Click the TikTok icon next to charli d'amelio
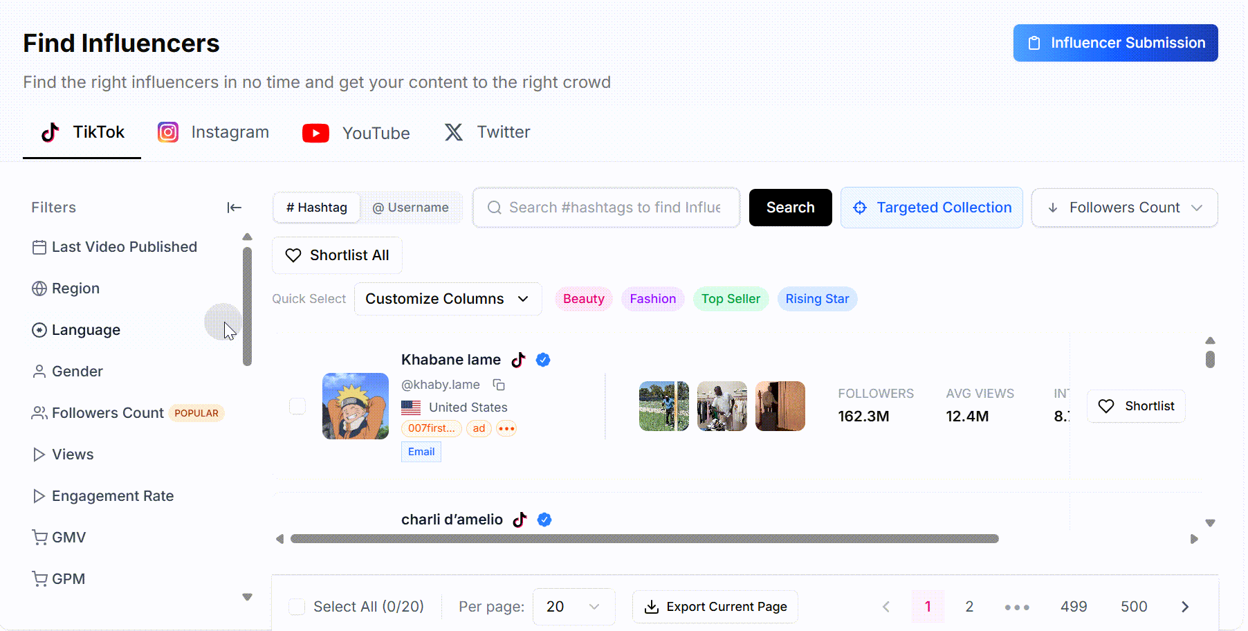1248x631 pixels. pos(520,520)
